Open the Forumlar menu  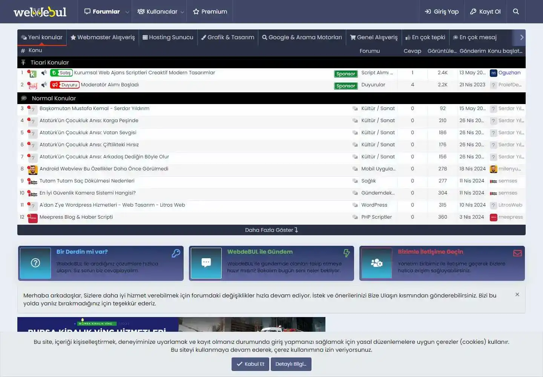point(102,12)
